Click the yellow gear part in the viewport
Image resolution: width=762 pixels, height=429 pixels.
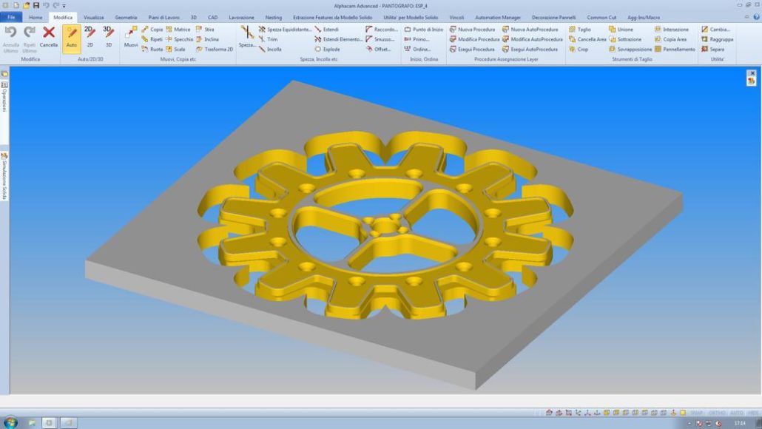point(385,227)
